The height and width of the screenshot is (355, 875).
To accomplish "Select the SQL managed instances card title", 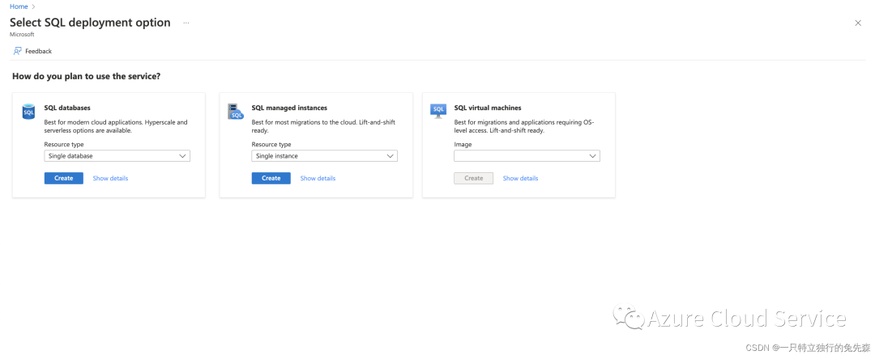I will coord(289,108).
